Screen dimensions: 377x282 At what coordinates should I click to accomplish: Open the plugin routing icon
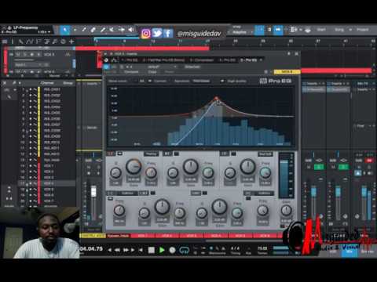click(x=115, y=60)
